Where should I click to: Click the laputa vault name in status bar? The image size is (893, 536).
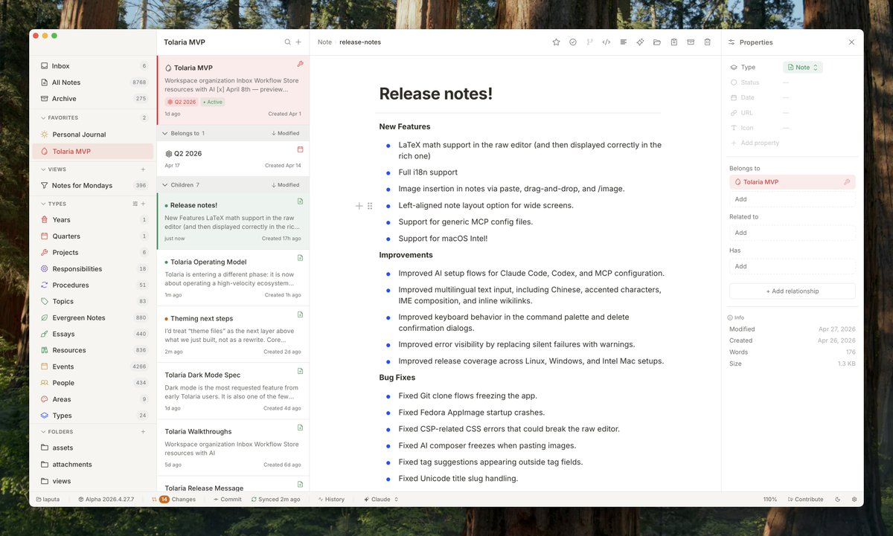coord(48,500)
